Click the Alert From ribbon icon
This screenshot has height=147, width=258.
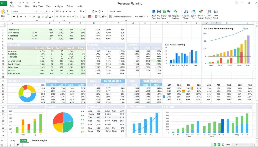click(x=154, y=11)
